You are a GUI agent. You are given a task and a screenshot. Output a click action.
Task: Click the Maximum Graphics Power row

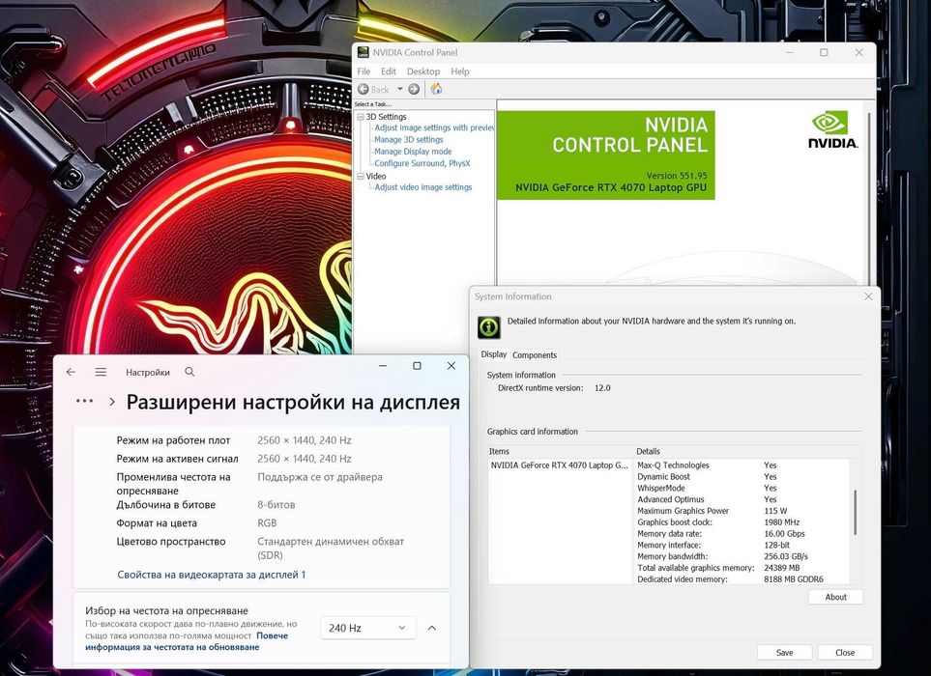point(742,511)
